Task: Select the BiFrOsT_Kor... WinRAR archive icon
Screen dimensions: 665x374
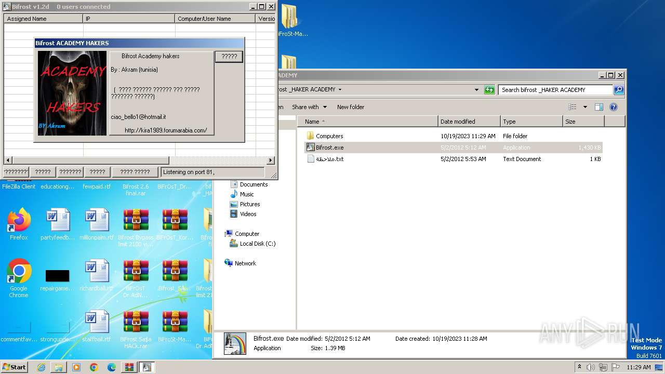Action: coord(175,224)
